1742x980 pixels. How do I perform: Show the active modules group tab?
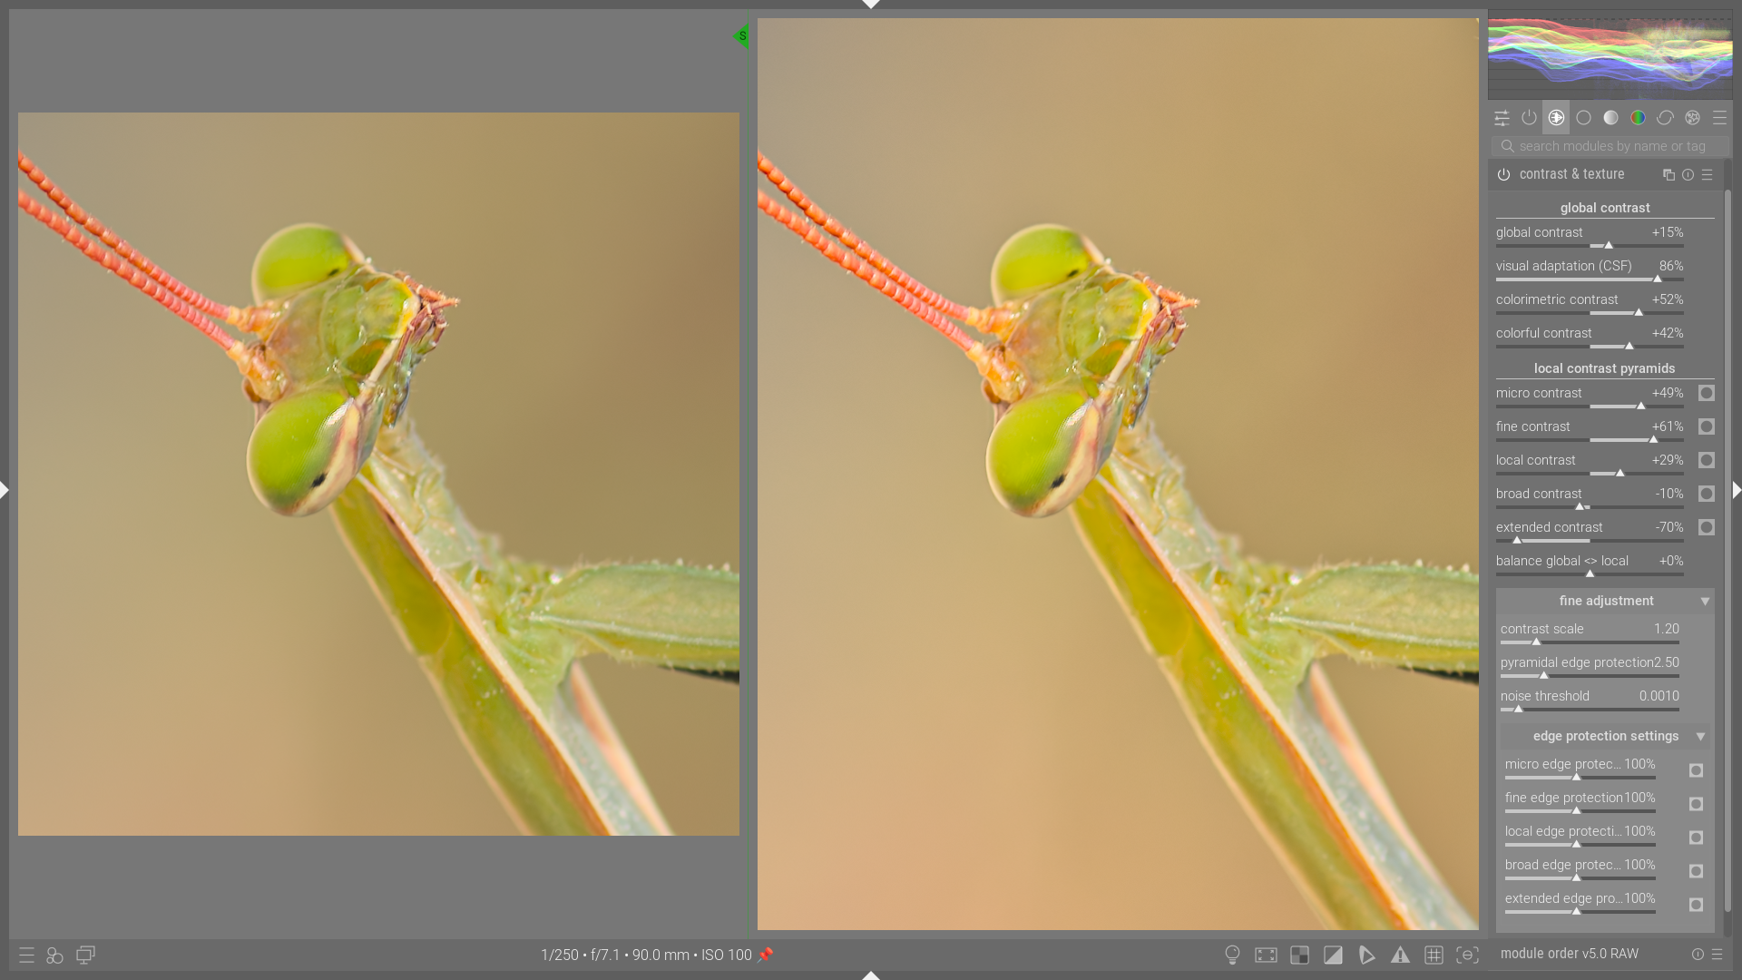[1529, 118]
